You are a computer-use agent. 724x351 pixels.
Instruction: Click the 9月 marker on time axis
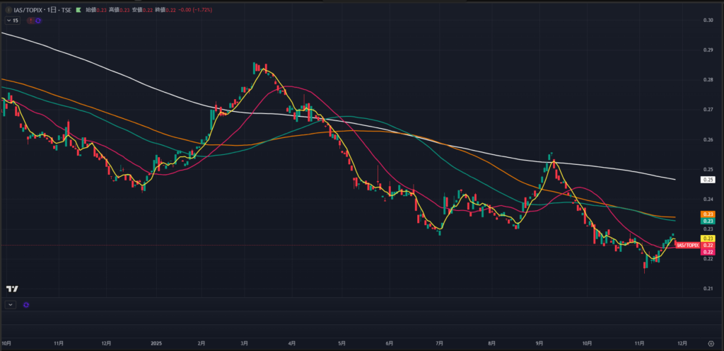pyautogui.click(x=539, y=342)
